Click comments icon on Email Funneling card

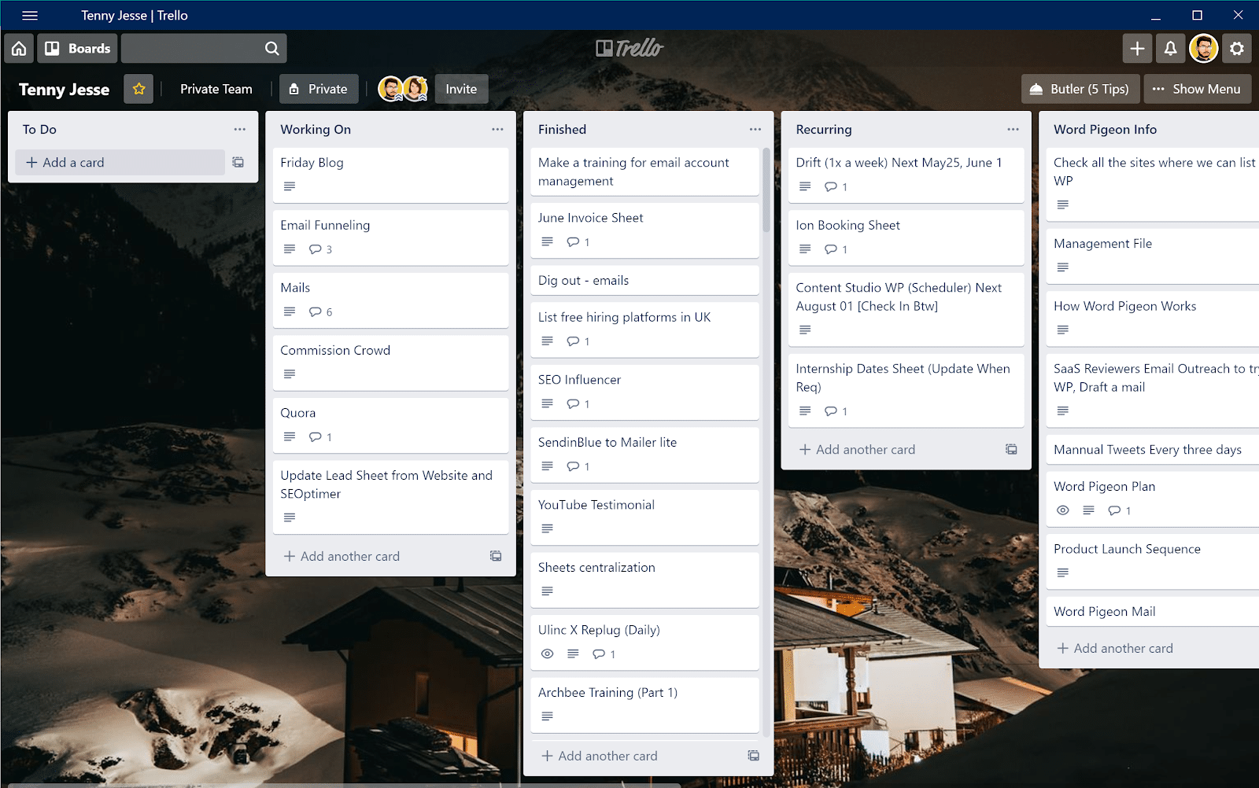[x=315, y=250]
